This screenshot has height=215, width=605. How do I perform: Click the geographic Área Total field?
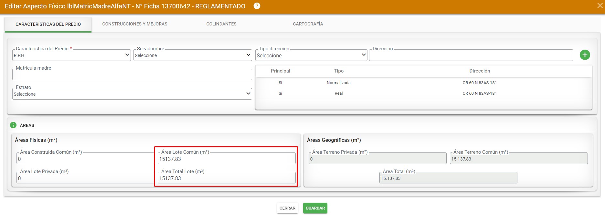click(448, 178)
